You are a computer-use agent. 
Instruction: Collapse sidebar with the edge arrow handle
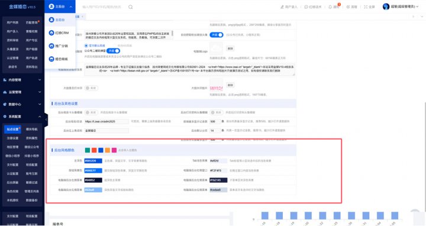click(x=46, y=120)
